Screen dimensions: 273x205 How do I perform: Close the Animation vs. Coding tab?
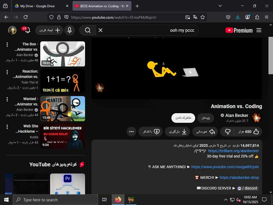127,6
